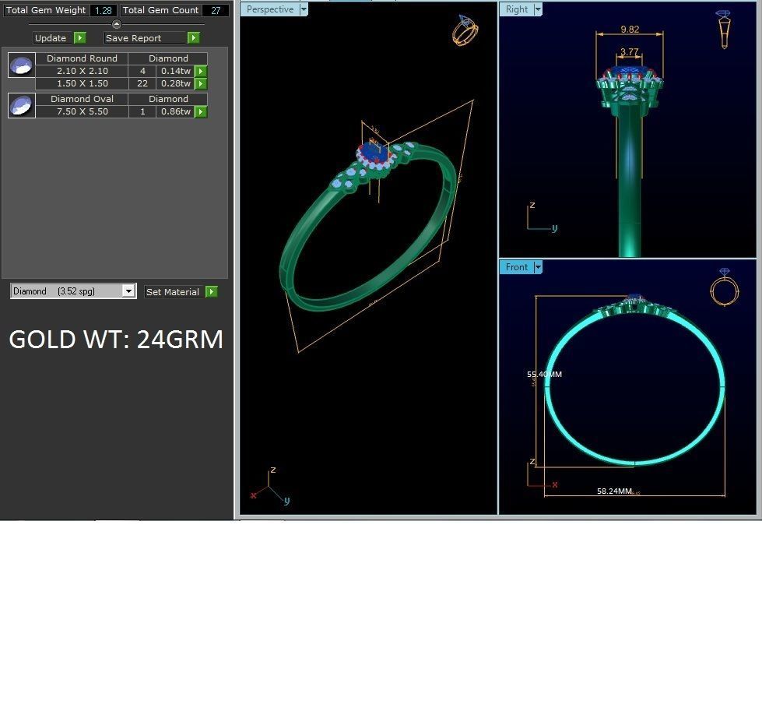The height and width of the screenshot is (715, 762).
Task: Click the Perspective viewport label
Action: 270,9
